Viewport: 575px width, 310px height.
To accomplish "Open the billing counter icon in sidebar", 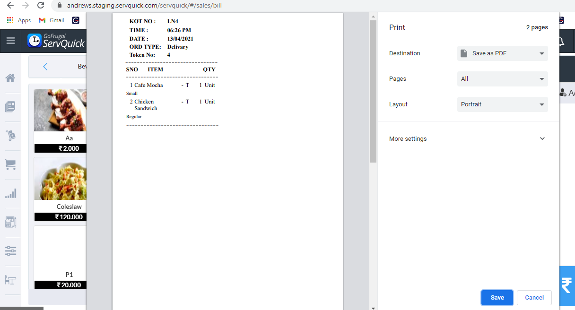I will [10, 222].
